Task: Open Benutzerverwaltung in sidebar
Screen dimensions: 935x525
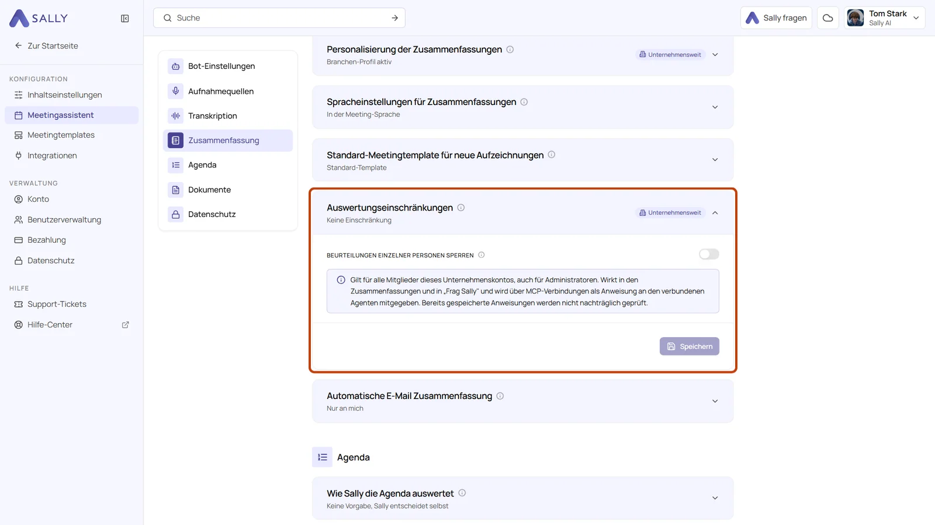Action: tap(71, 220)
